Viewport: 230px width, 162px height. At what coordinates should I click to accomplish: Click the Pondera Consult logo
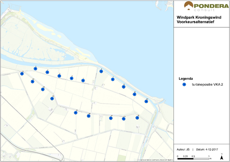pos(206,6)
